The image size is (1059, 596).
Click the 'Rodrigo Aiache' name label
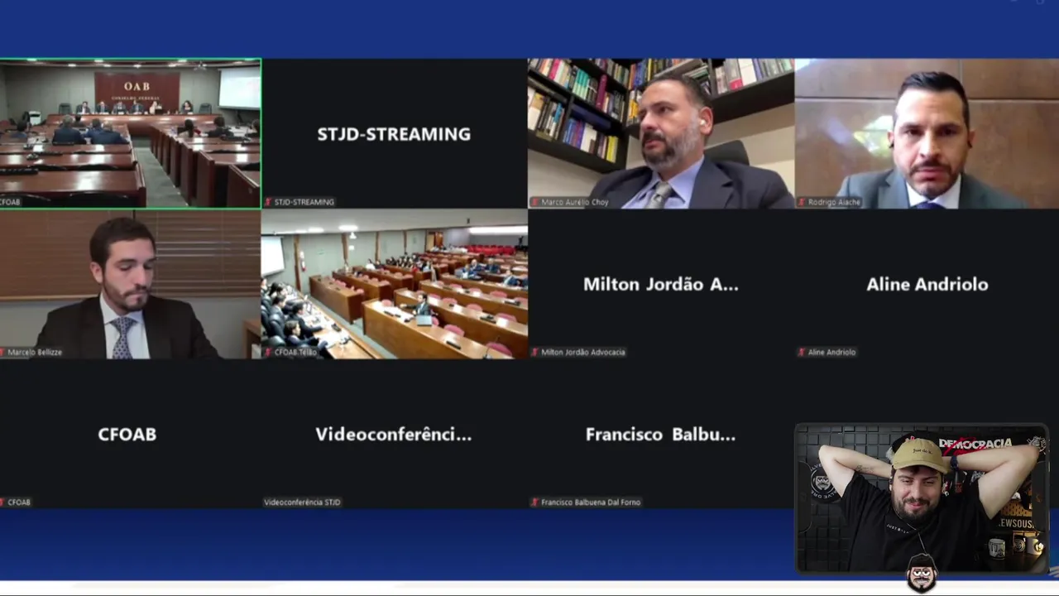(834, 202)
